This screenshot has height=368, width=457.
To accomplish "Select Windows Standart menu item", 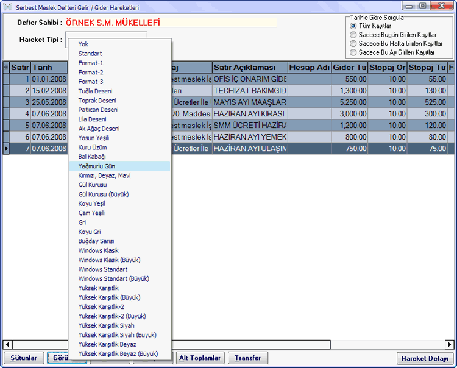I will 120,269.
